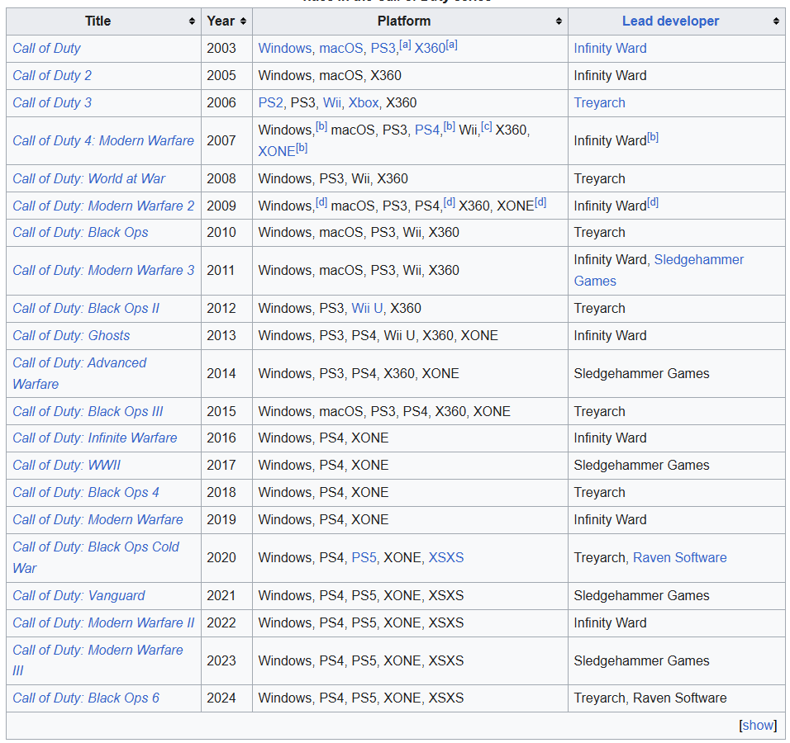Open Call of Duty 4: Modern Warfare

(x=103, y=140)
